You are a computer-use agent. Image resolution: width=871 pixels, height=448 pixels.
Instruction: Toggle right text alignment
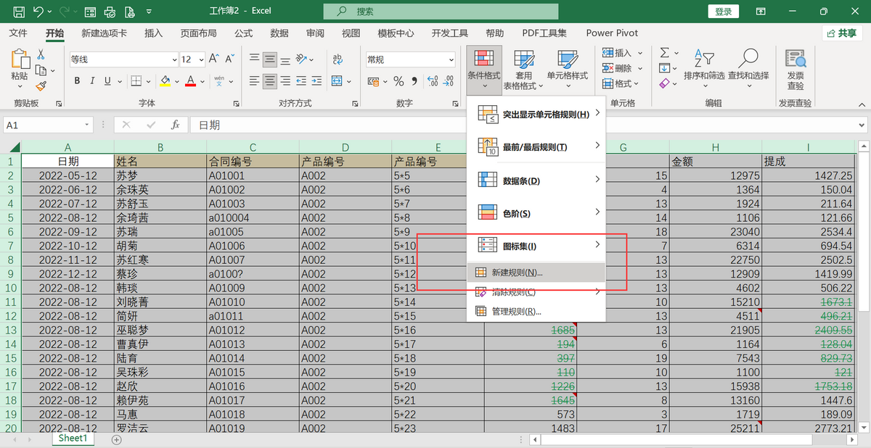pyautogui.click(x=285, y=80)
